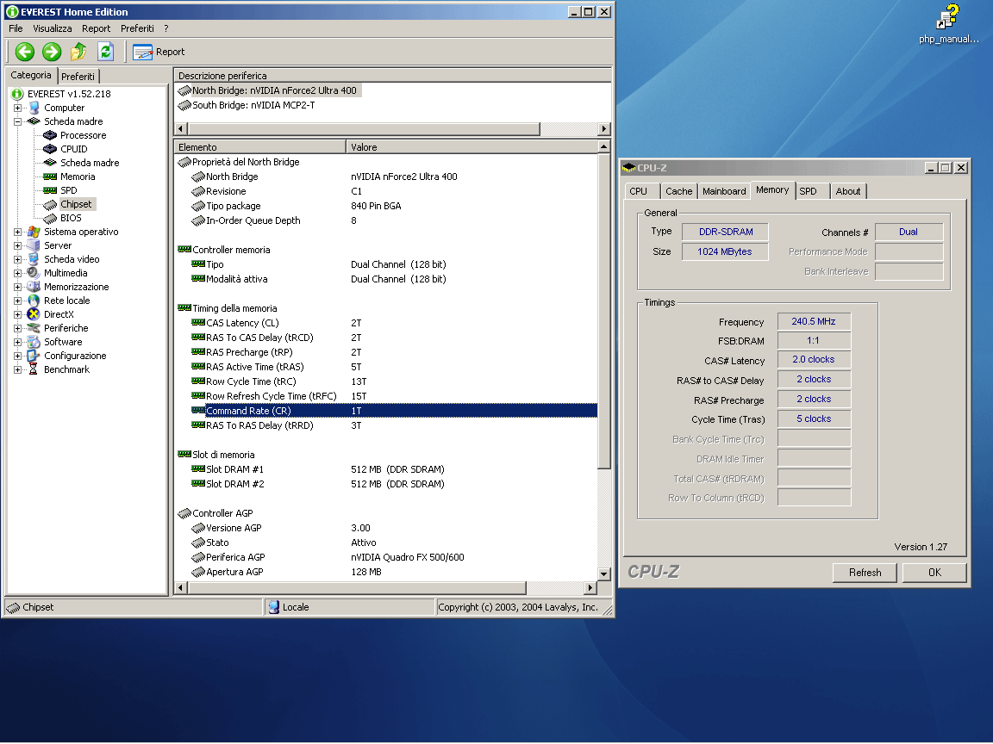Go back with the green left arrow
Viewport: 993px width, 744px height.
(x=25, y=52)
